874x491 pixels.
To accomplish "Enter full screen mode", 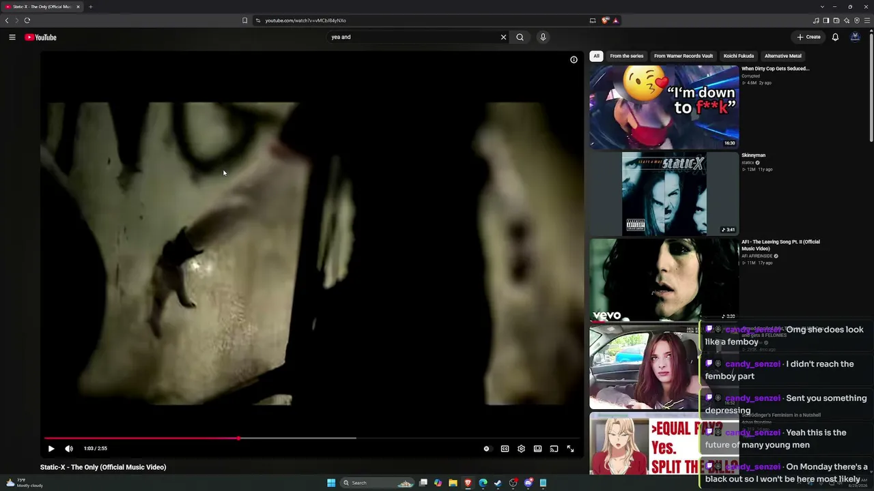I will [x=570, y=449].
